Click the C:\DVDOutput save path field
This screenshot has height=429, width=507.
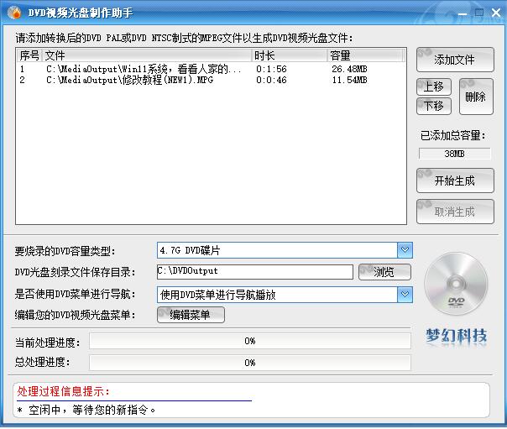click(254, 272)
